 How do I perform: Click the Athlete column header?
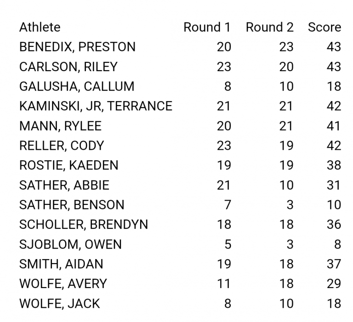coord(40,27)
